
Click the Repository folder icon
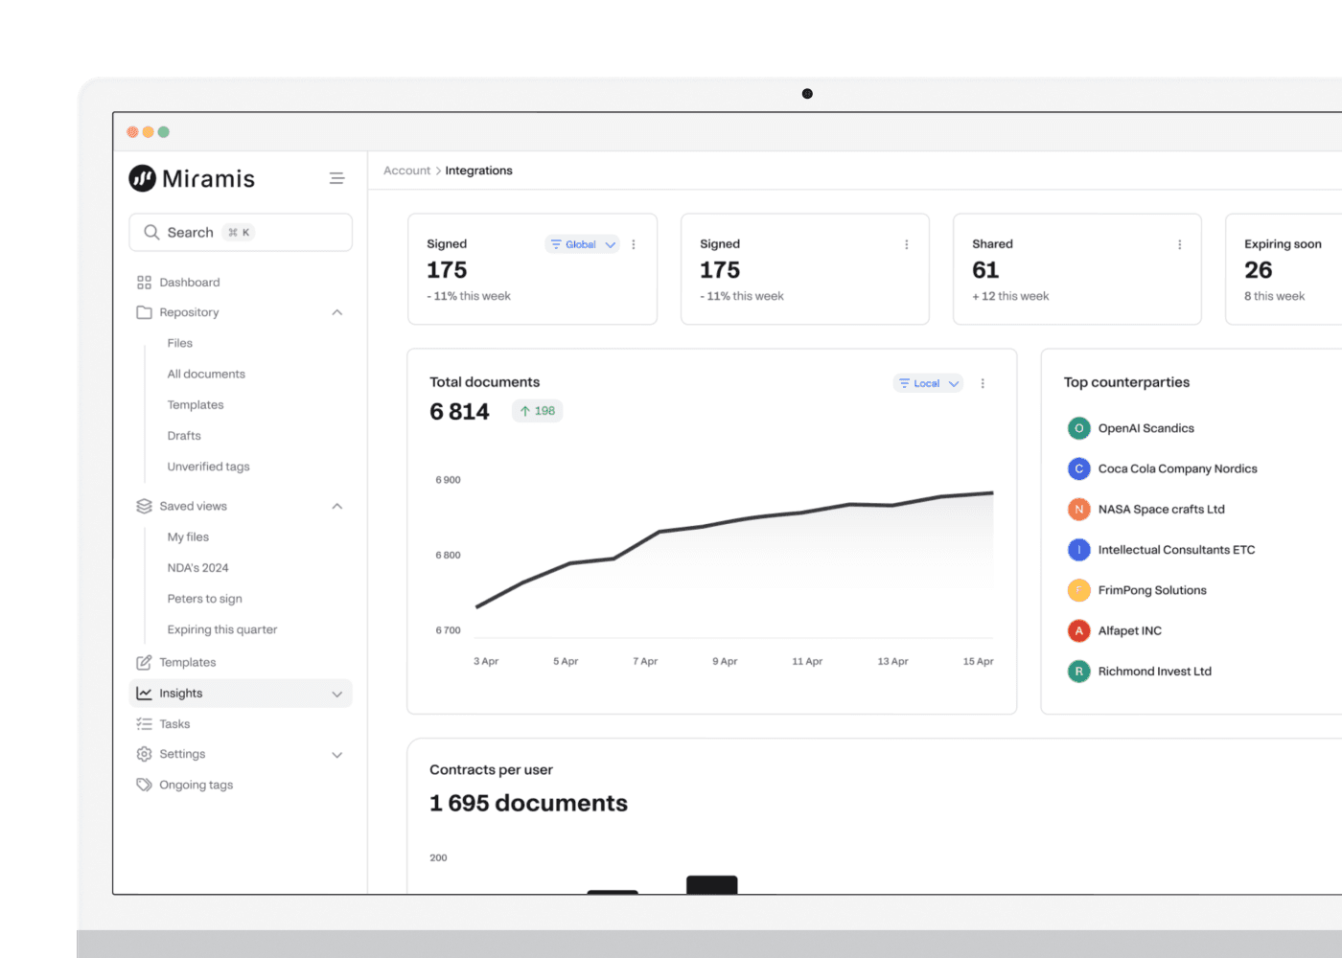pyautogui.click(x=144, y=312)
